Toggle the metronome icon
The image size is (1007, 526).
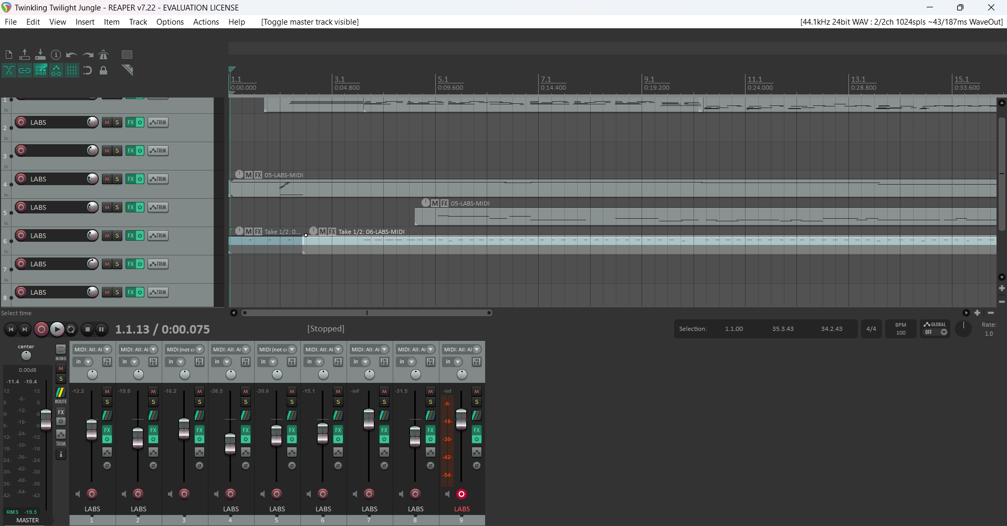pyautogui.click(x=103, y=55)
